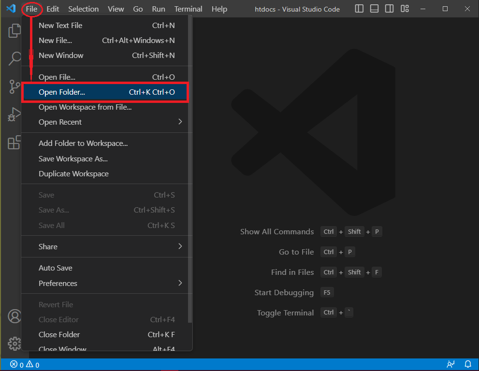Screen dimensions: 479x371
Task: Toggle the Primary Side Bar visibility
Action: pos(359,9)
